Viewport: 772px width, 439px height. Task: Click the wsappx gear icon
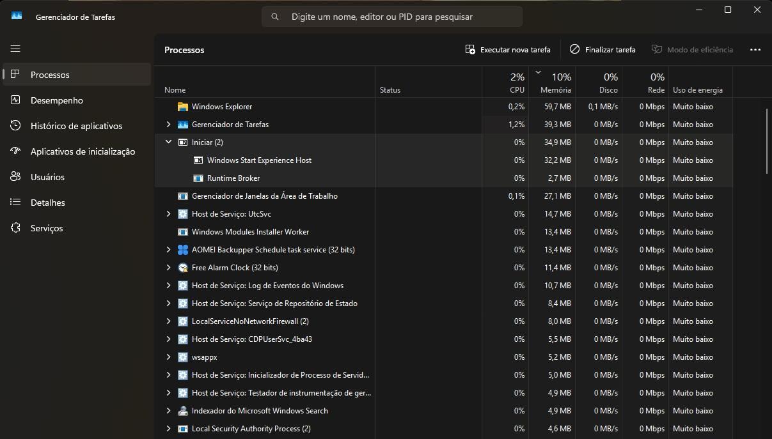183,357
